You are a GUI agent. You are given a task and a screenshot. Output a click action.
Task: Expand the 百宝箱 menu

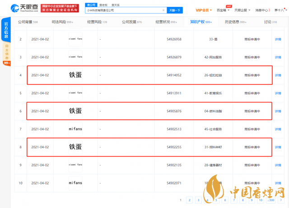(223, 9)
